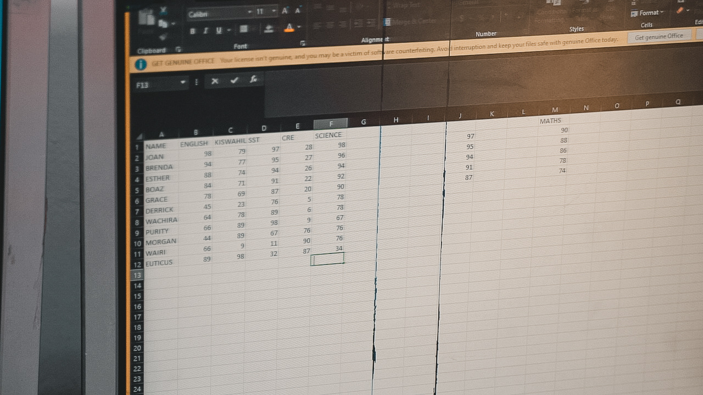Click the Select All corner triangle
The image size is (703, 395).
click(x=140, y=136)
